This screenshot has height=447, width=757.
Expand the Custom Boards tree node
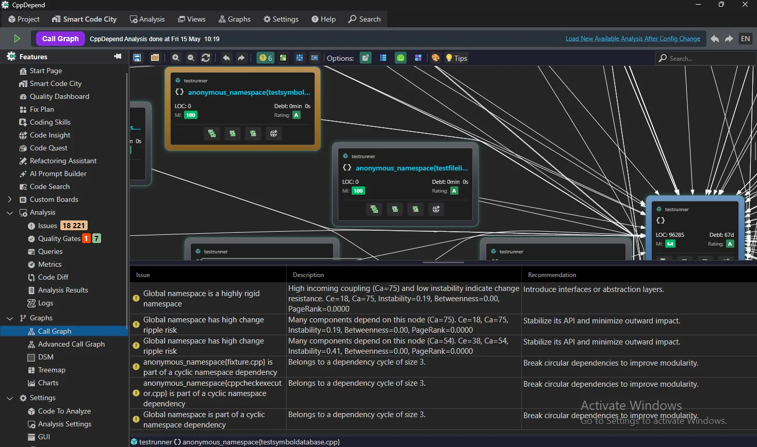point(9,199)
